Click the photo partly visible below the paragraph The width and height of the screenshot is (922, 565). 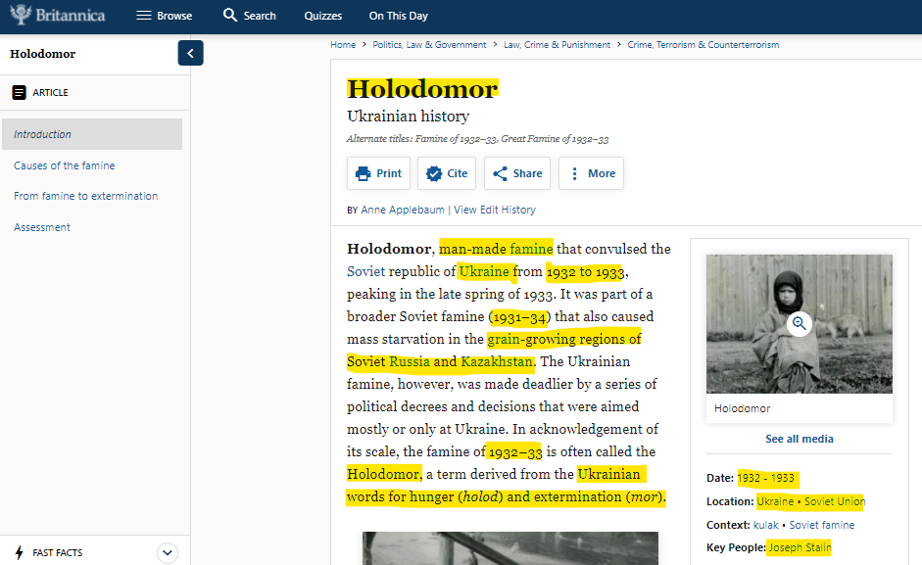click(x=510, y=548)
